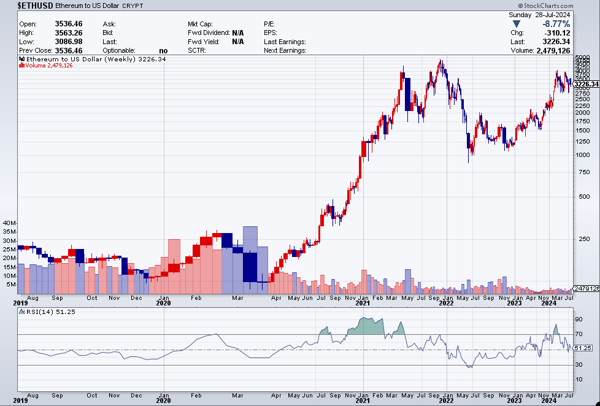Viewport: 600px width, 406px height.
Task: Click the 3226.34 price tag on price axis
Action: [x=587, y=84]
